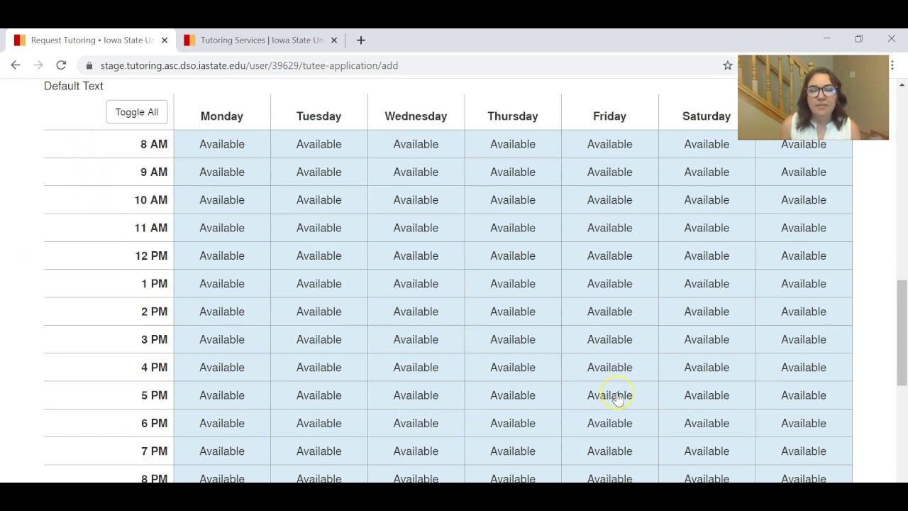The width and height of the screenshot is (908, 511).
Task: Click the page vertical scrollbar thumb
Action: [902, 332]
